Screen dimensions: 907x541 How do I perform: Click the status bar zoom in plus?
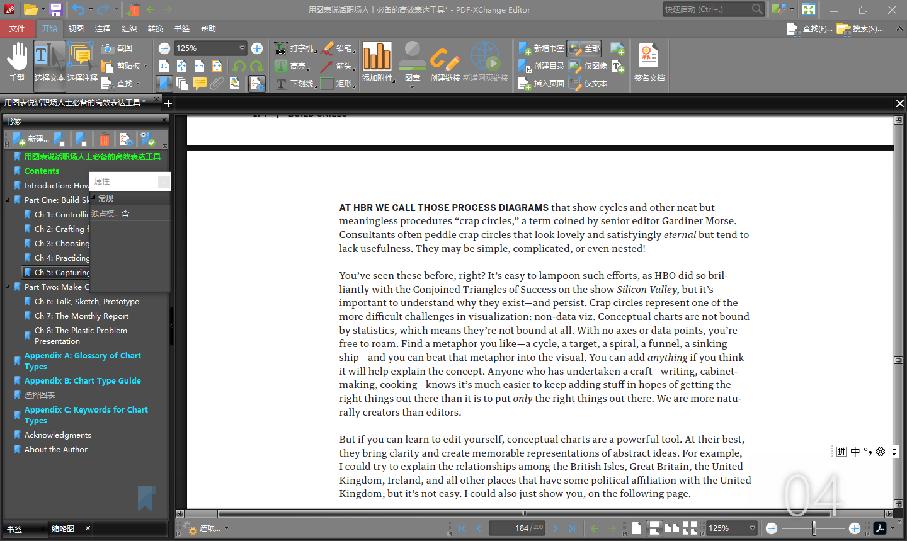tap(854, 528)
